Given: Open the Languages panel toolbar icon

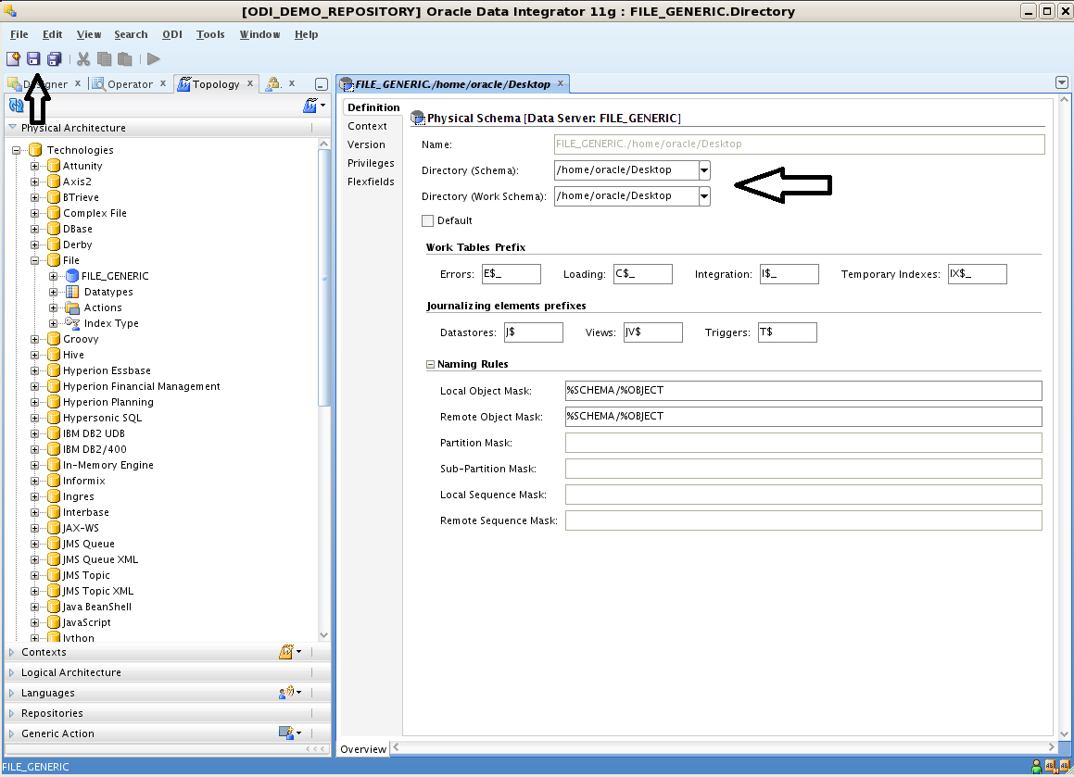Looking at the screenshot, I should coord(290,692).
